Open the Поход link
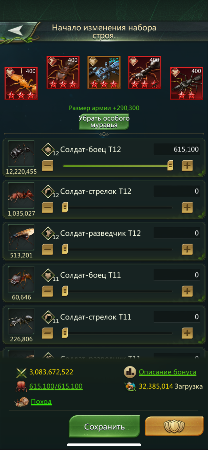 pyautogui.click(x=41, y=401)
